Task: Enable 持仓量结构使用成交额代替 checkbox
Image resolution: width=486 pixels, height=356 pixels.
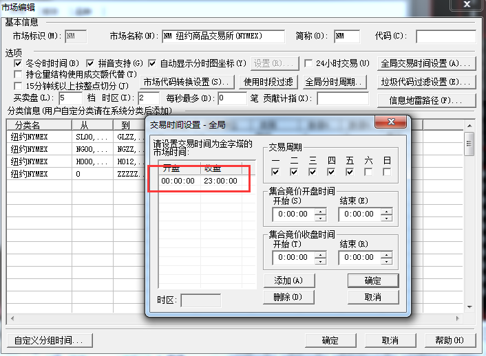Action: [x=18, y=74]
